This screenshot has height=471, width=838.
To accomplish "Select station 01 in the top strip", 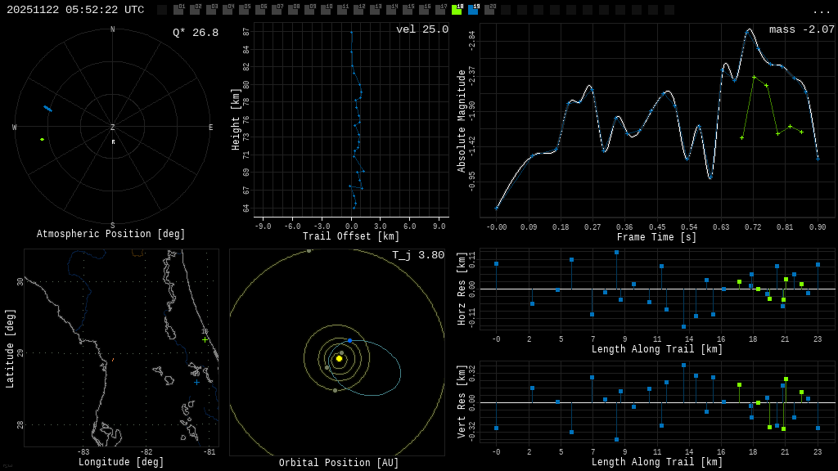I will (x=178, y=10).
